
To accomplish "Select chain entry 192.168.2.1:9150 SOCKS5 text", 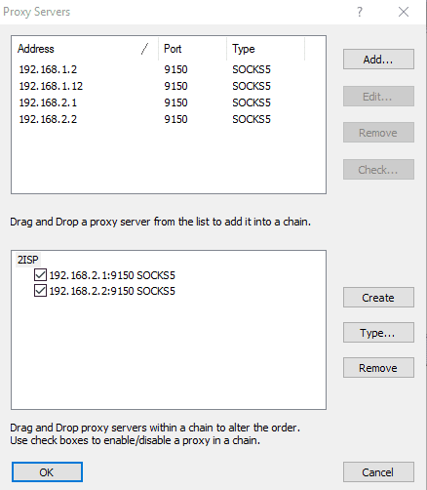I will click(112, 275).
